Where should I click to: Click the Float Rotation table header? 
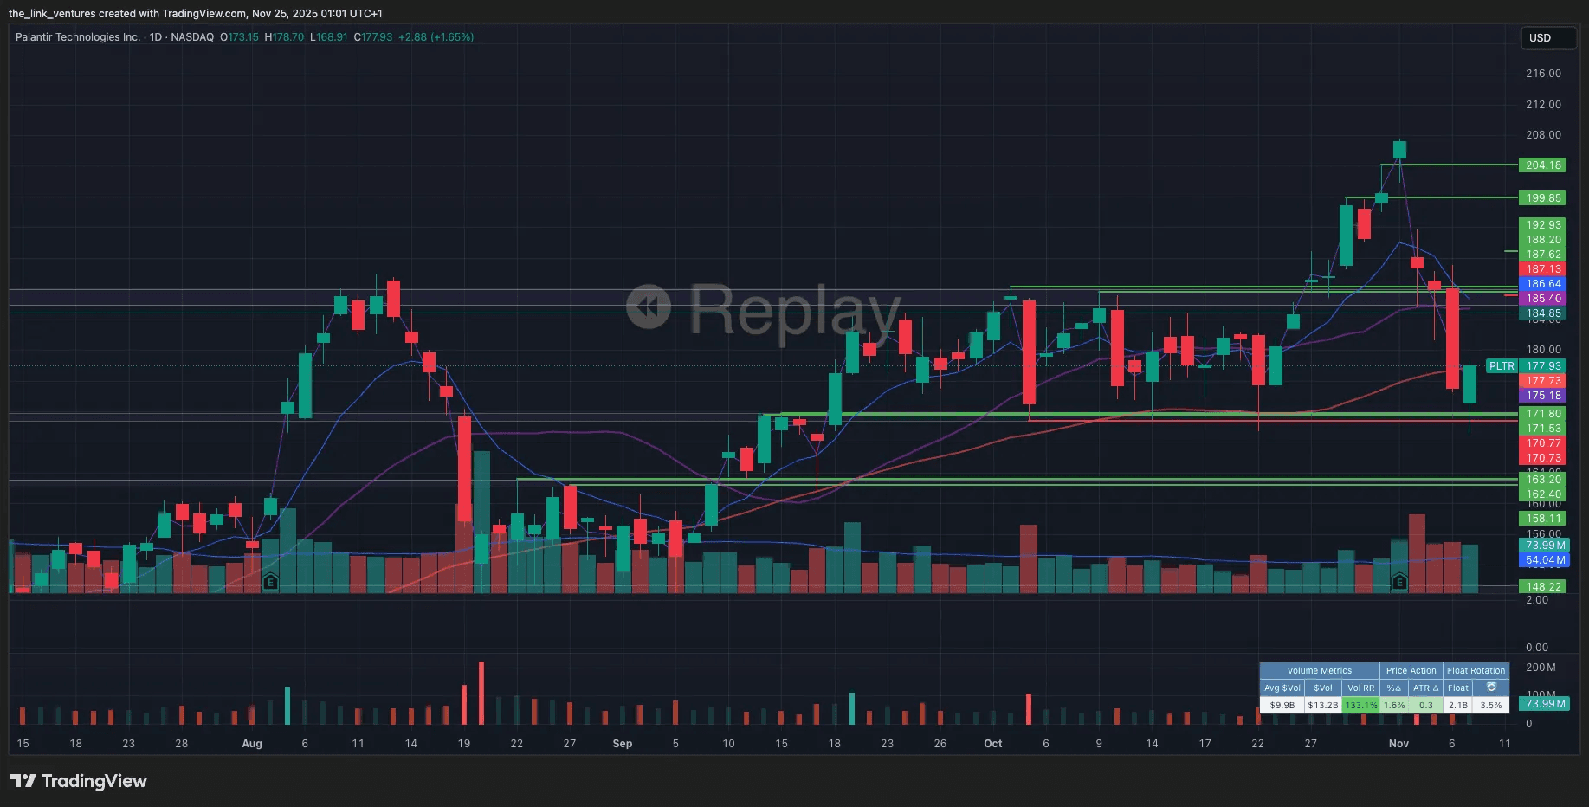coord(1476,670)
